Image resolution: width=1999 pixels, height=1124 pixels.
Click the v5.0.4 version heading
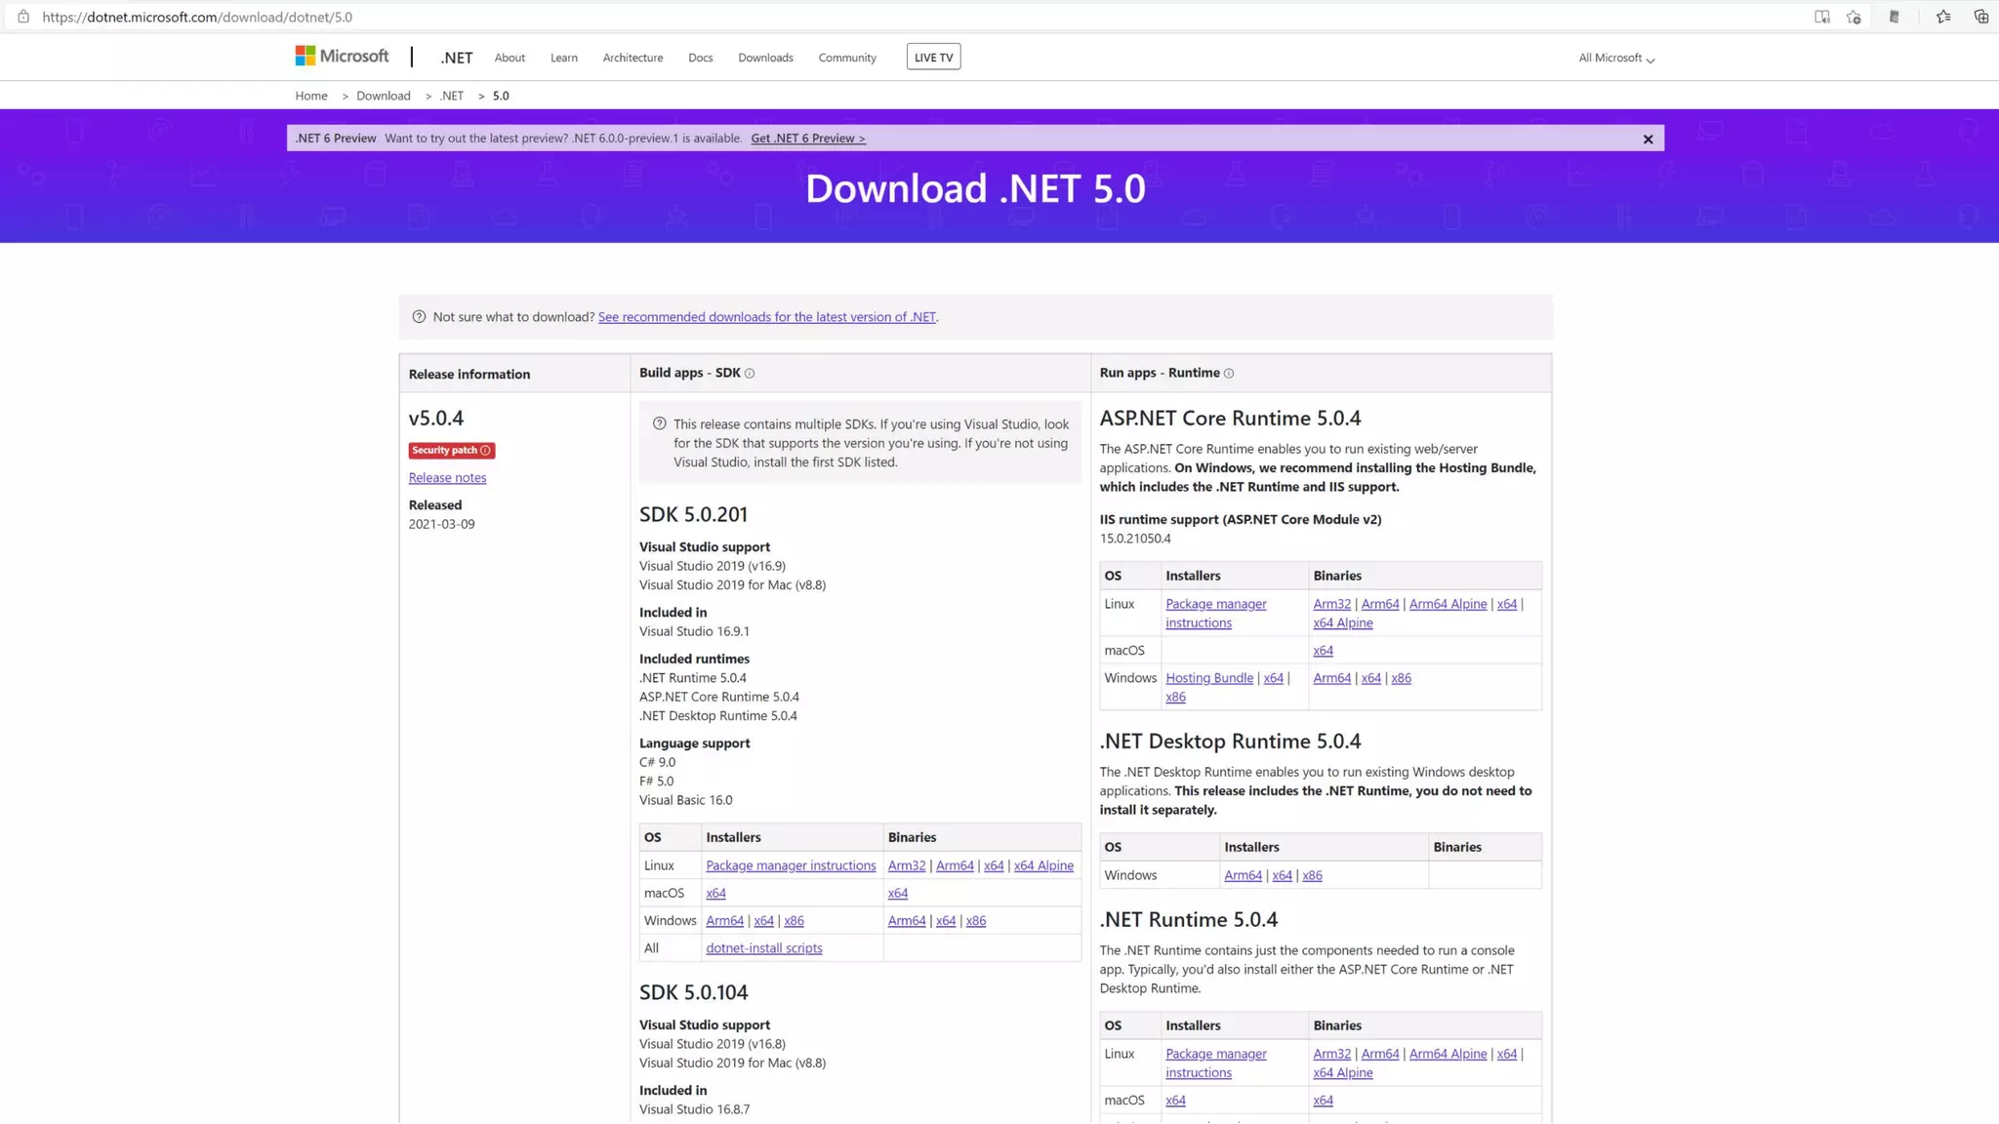pyautogui.click(x=436, y=418)
